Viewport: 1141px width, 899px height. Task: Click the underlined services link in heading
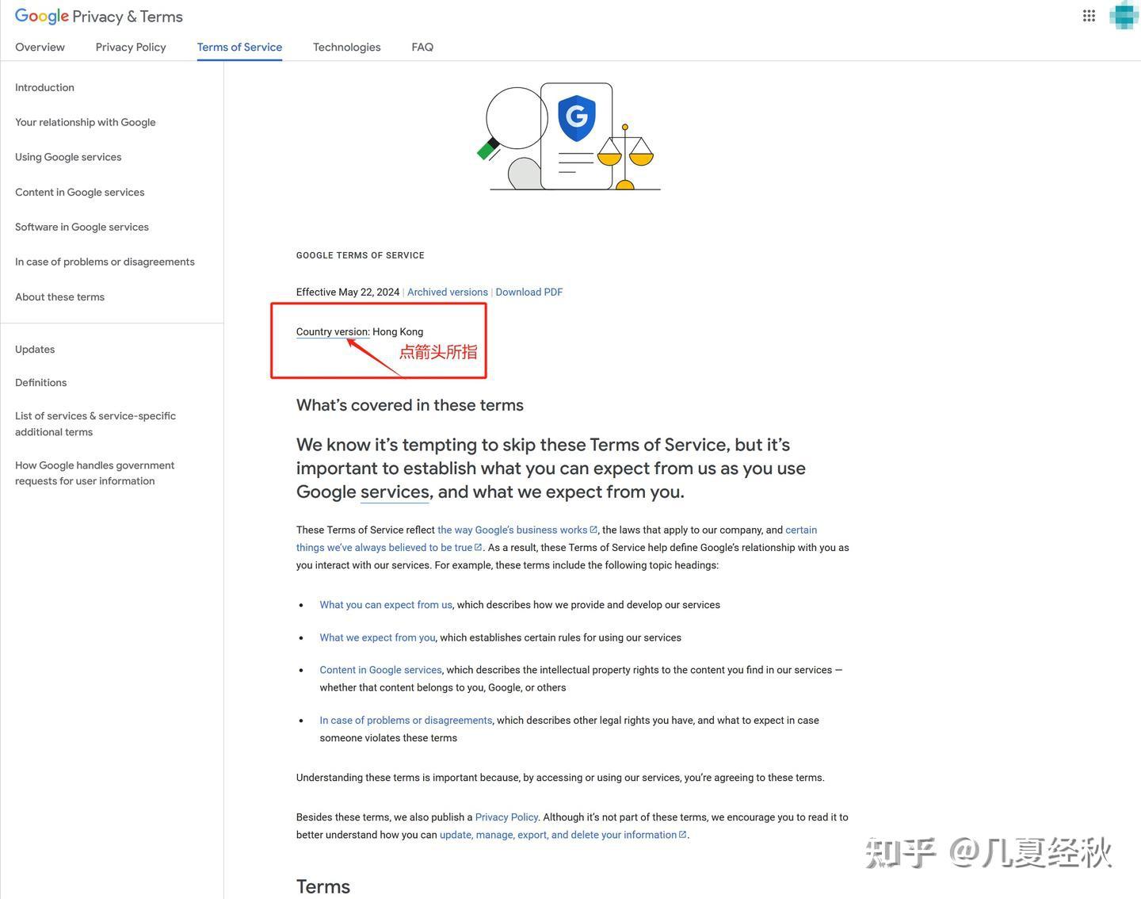(395, 492)
